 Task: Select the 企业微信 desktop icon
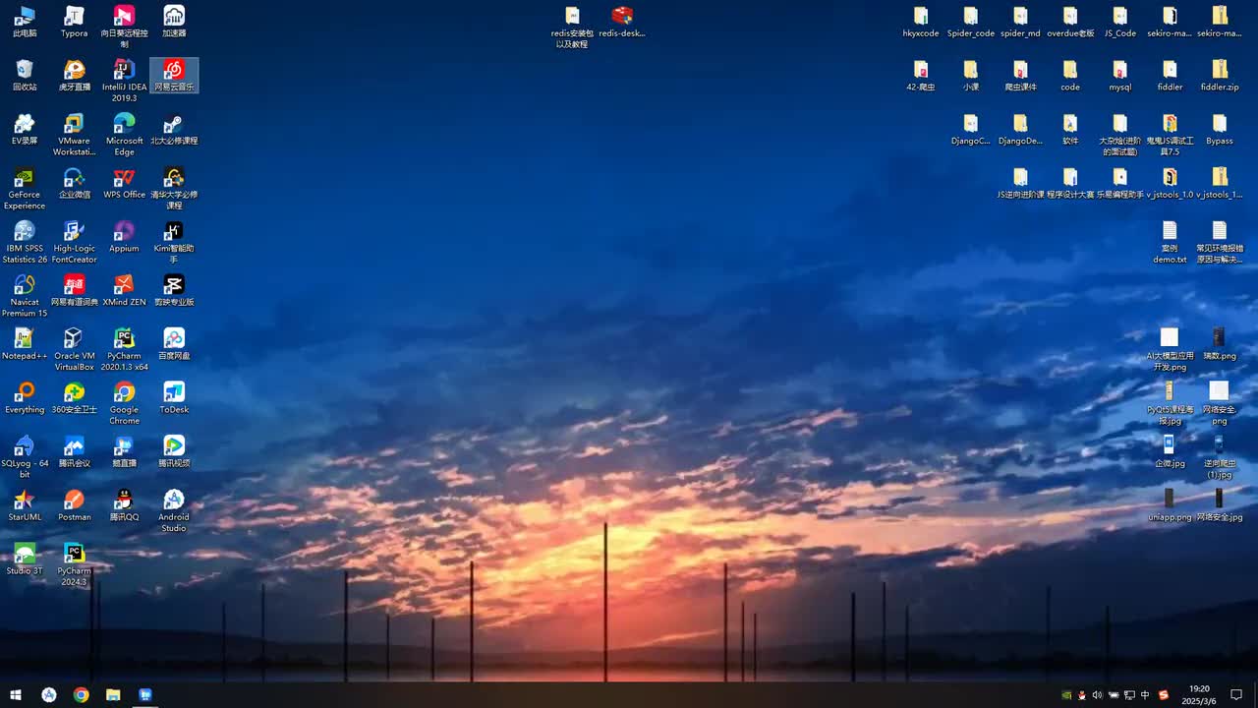(74, 183)
